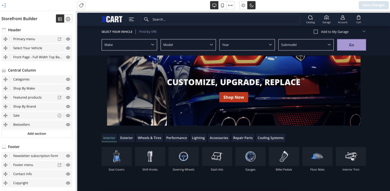Select the Cooling Systems tab
Image resolution: width=390 pixels, height=191 pixels.
271,138
